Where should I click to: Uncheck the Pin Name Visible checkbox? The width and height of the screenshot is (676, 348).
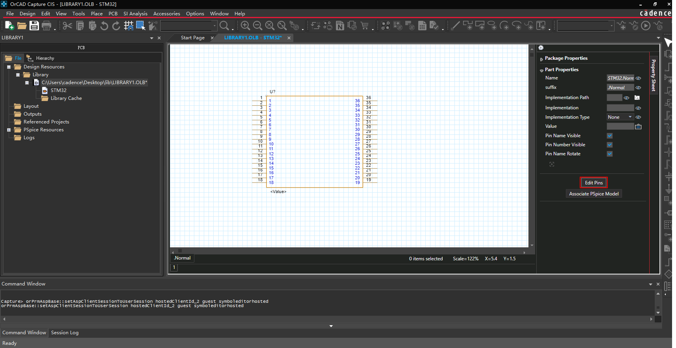click(x=610, y=136)
